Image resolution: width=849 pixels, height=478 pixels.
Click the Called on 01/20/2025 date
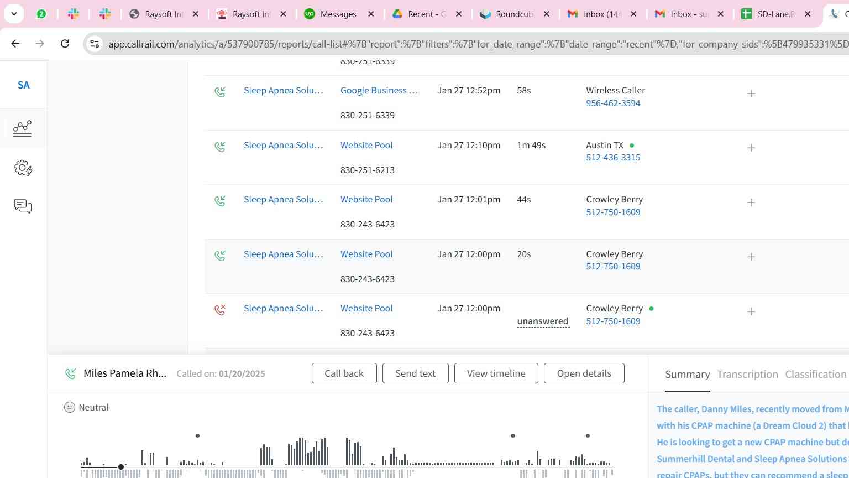pos(221,373)
